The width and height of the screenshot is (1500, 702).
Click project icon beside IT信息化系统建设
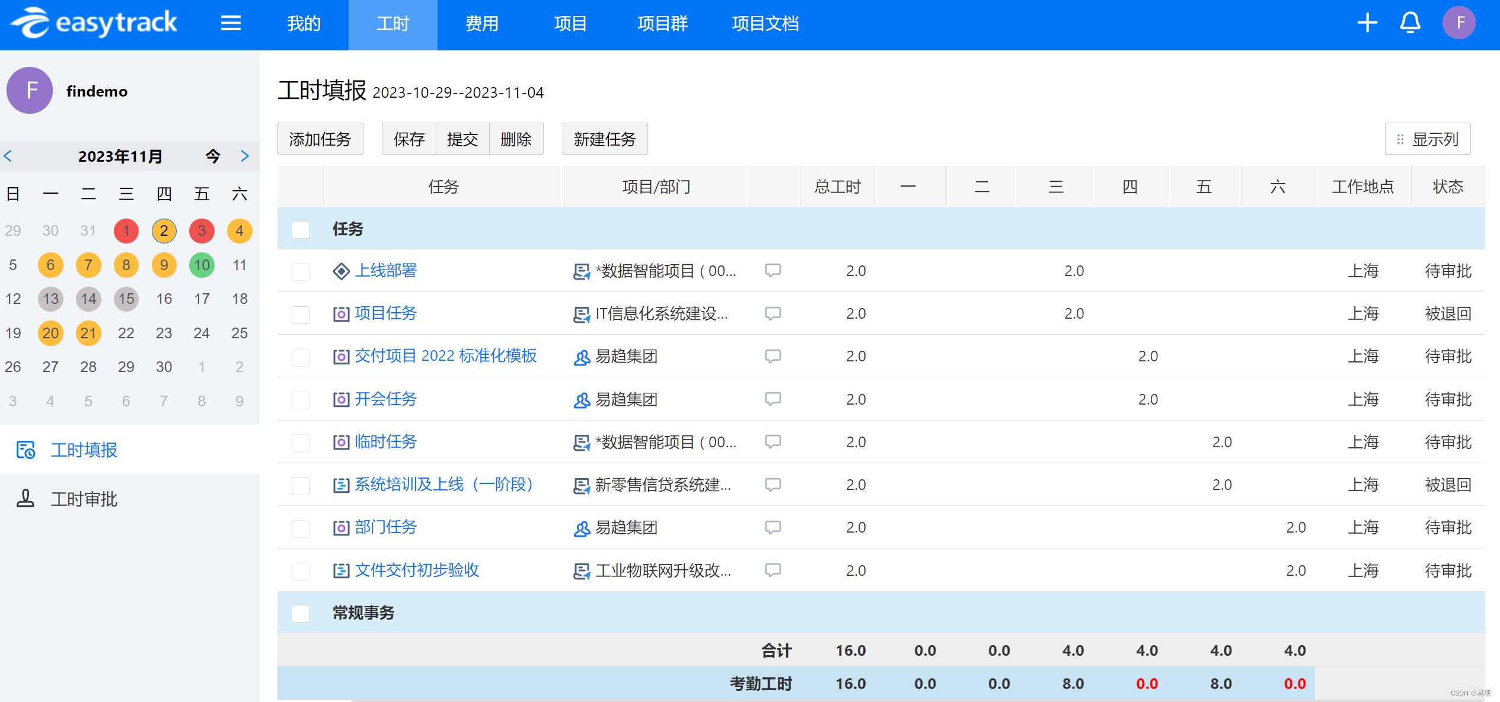pyautogui.click(x=582, y=314)
